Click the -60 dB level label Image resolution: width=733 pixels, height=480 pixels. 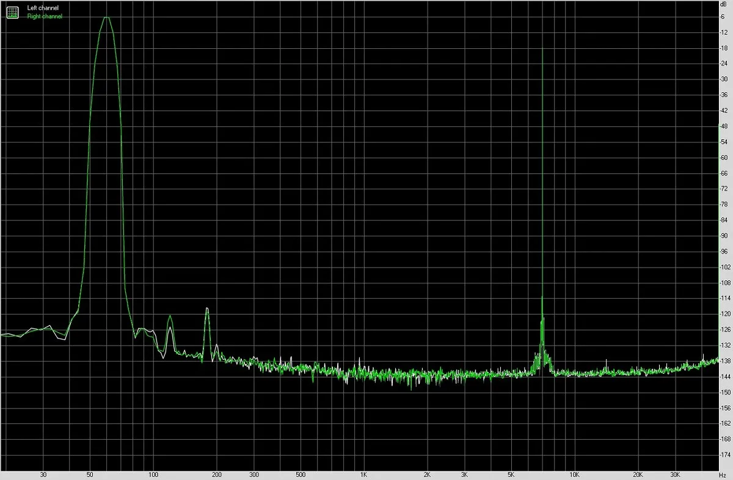[724, 158]
